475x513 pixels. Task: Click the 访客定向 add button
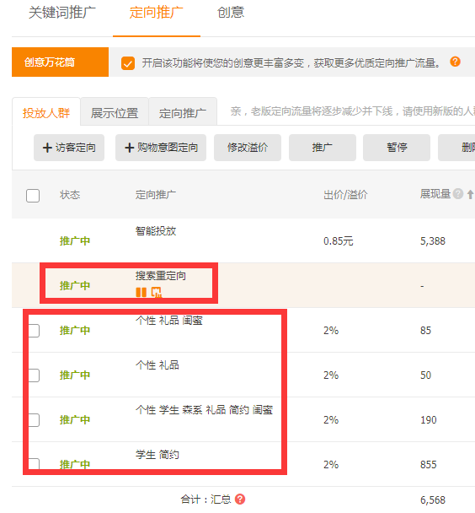click(x=69, y=148)
